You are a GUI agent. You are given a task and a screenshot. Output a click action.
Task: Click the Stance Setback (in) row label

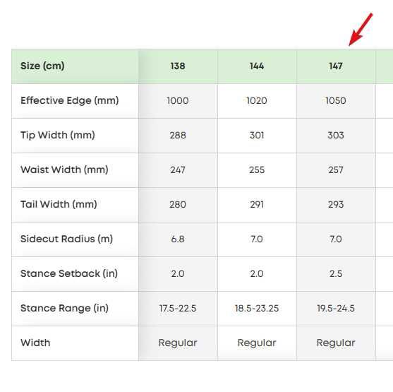[x=69, y=274]
